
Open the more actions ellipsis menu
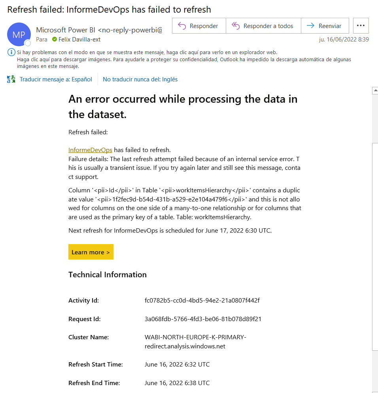point(361,26)
